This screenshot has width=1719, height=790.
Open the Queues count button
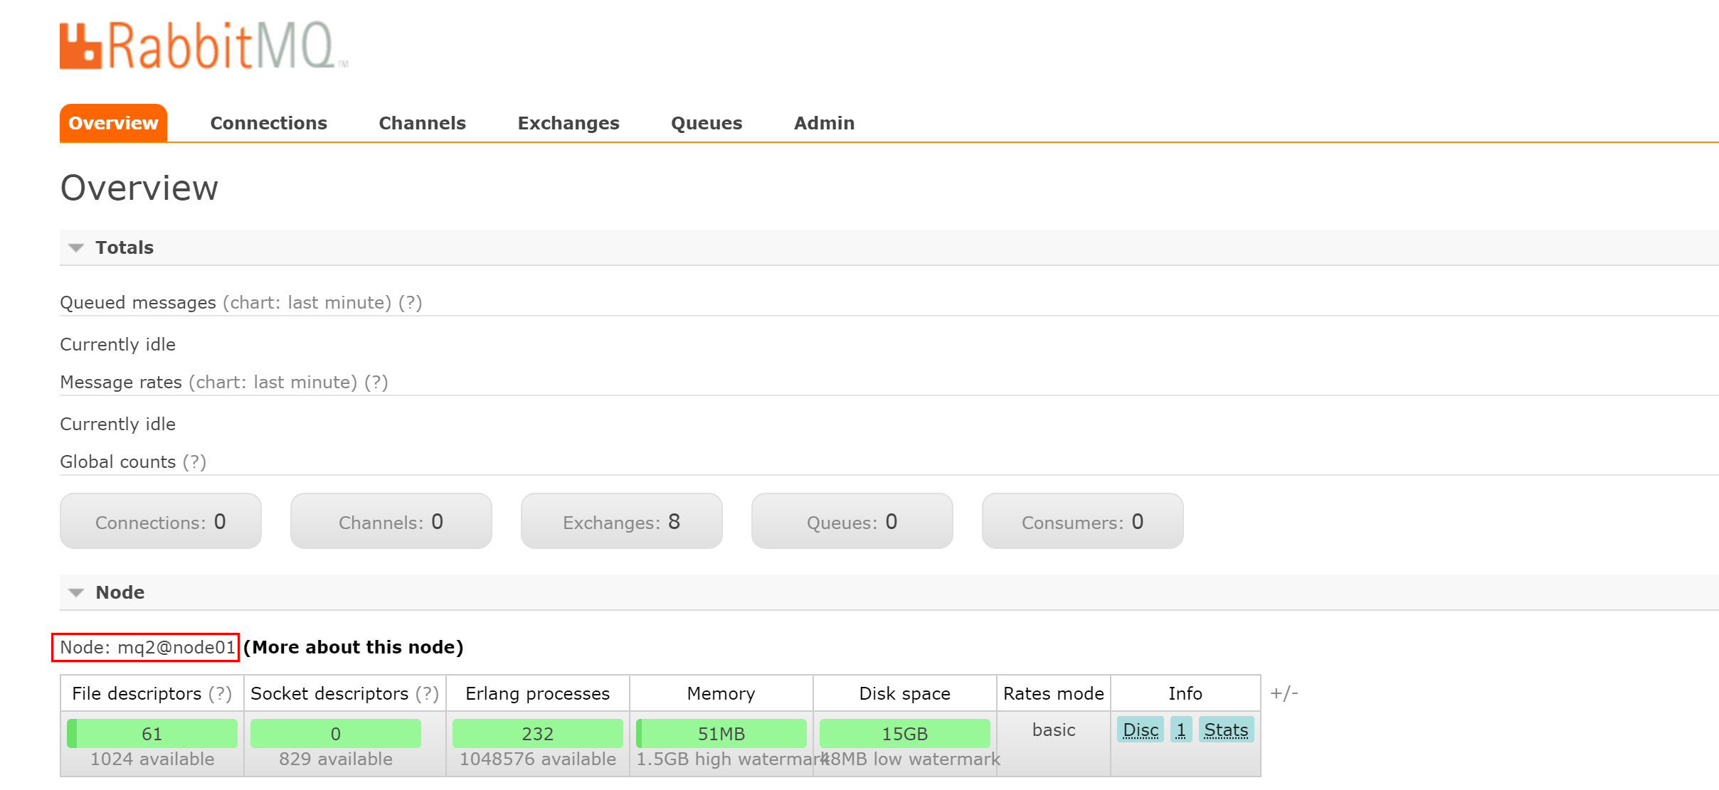(x=852, y=521)
